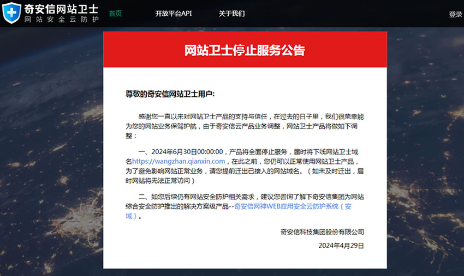Open the wangzhan.qianxin.com hyperlink
The height and width of the screenshot is (276, 464).
(x=179, y=162)
